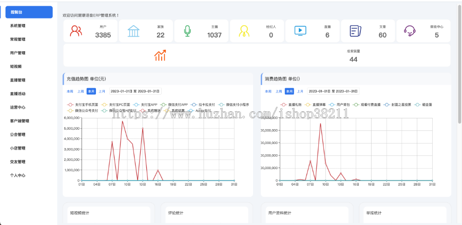462x225 pixels.
Task: Toggle 支付宝PC页面 legend series
Action: [x=115, y=105]
